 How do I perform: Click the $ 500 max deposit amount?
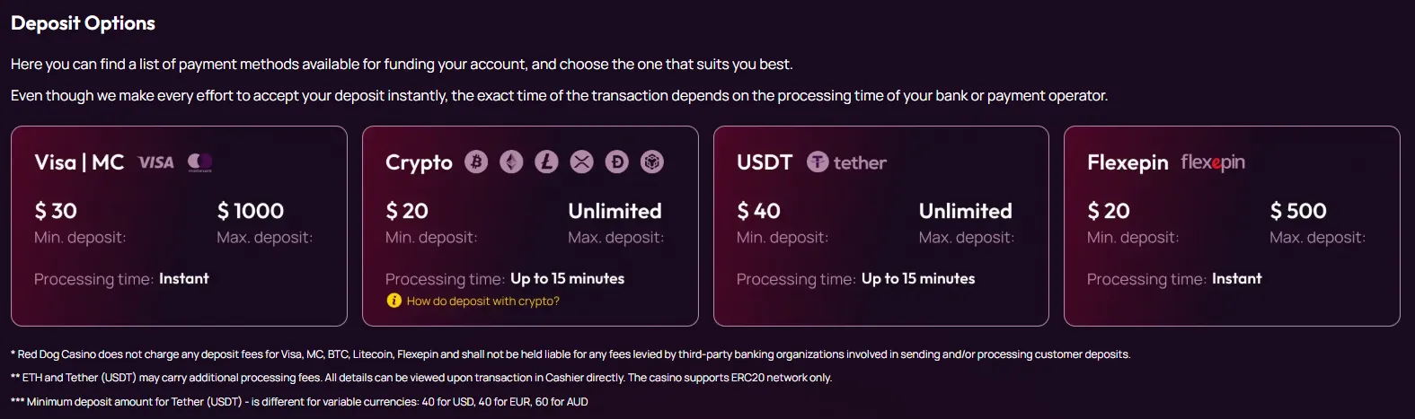(x=1298, y=211)
